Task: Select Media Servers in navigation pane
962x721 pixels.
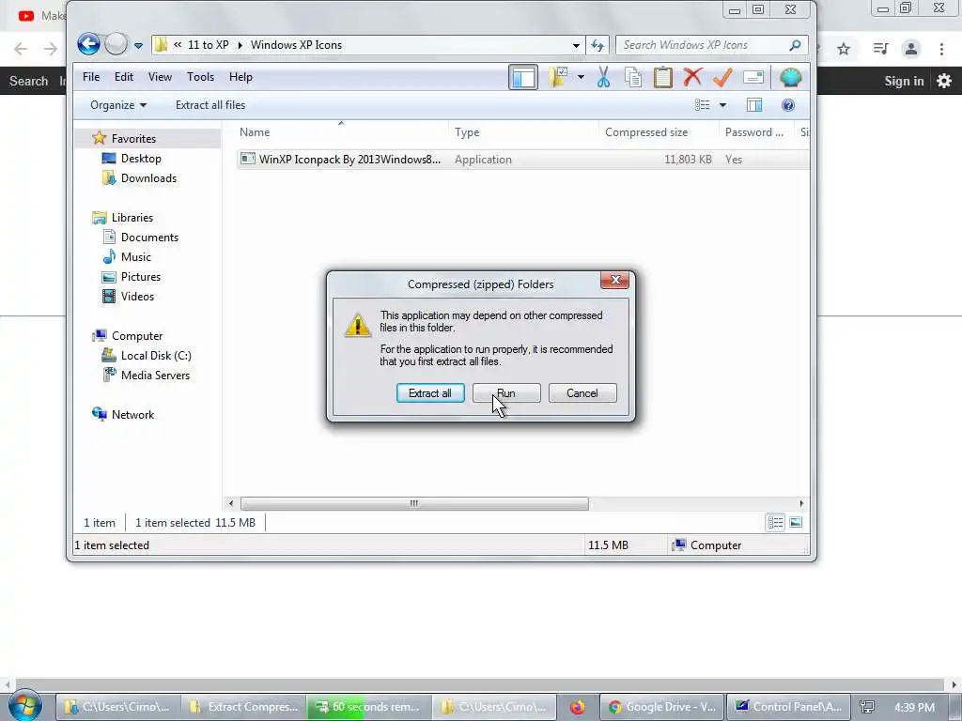Action: [155, 376]
